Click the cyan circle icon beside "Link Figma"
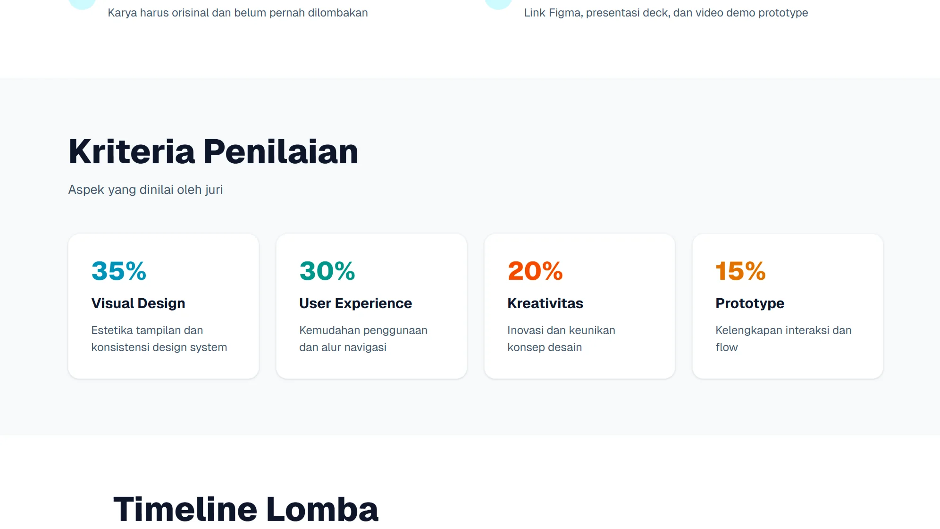Image resolution: width=940 pixels, height=529 pixels. 498,3
